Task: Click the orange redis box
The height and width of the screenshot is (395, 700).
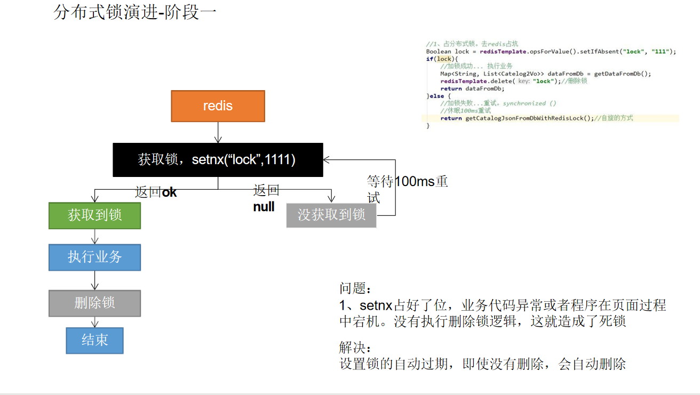Action: [217, 106]
